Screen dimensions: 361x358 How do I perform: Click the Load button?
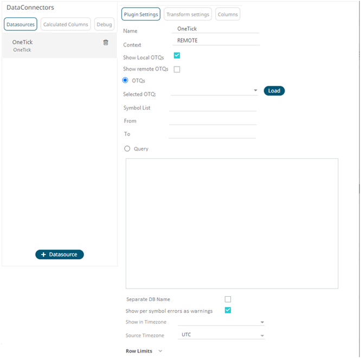coord(274,91)
